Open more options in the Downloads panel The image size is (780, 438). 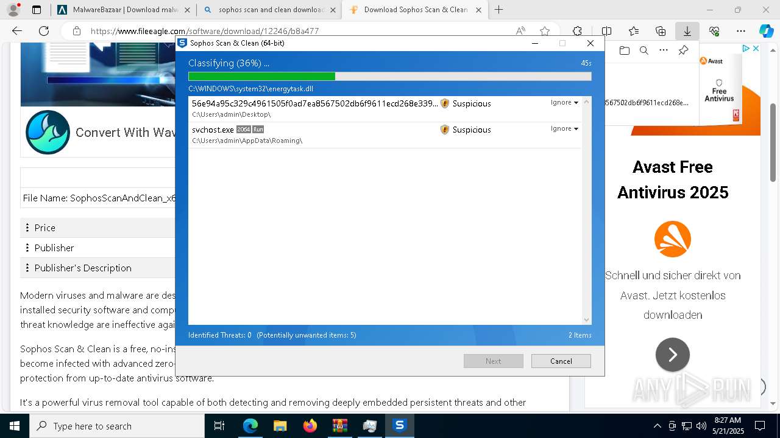[x=664, y=50]
